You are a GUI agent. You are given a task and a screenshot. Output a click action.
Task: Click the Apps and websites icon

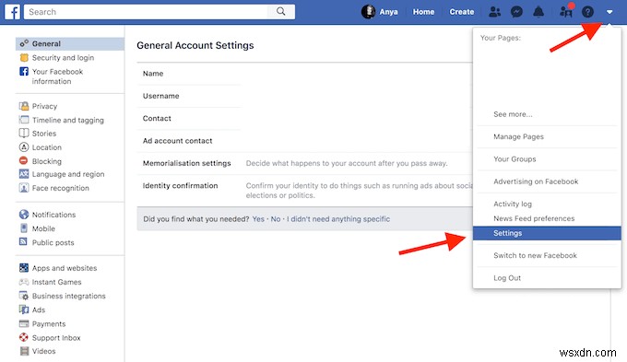pyautogui.click(x=24, y=268)
